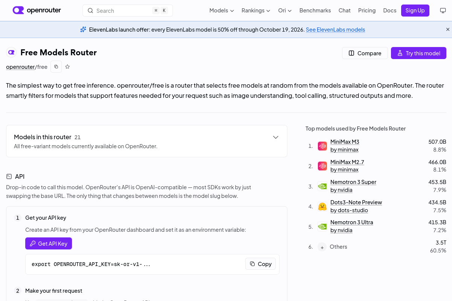The image size is (452, 301).
Task: Star the Free Models Router as favorite
Action: [x=67, y=67]
